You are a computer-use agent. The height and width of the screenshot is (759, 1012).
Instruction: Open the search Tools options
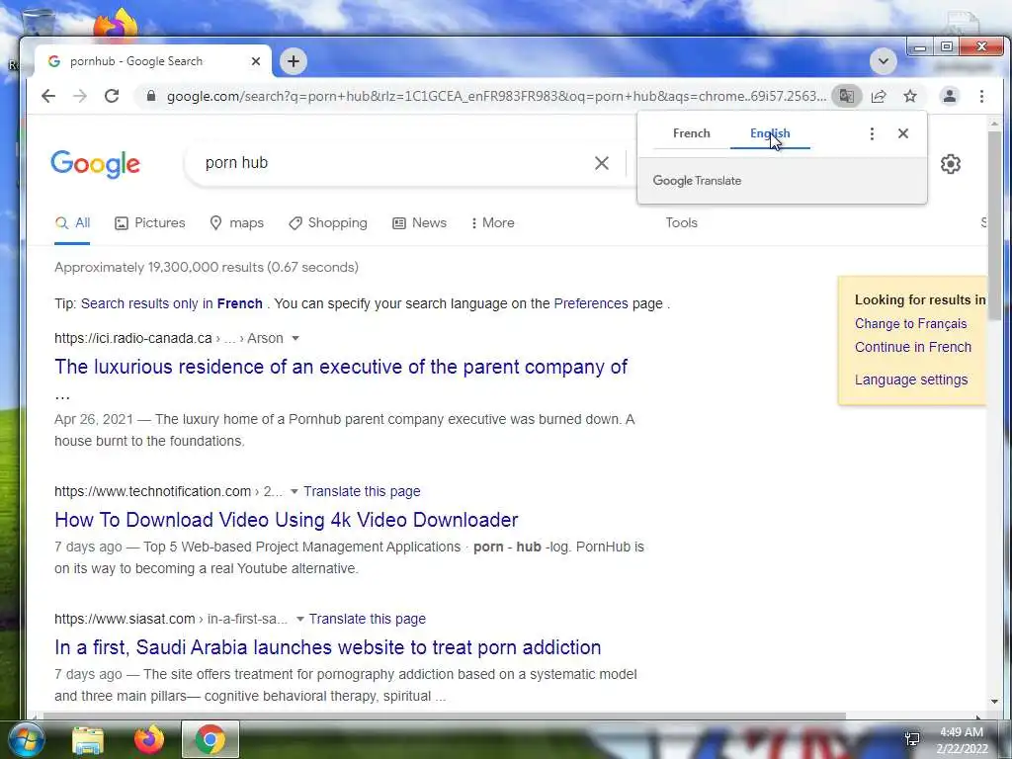click(x=682, y=223)
